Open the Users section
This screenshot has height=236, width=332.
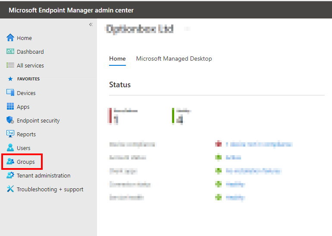(24, 148)
